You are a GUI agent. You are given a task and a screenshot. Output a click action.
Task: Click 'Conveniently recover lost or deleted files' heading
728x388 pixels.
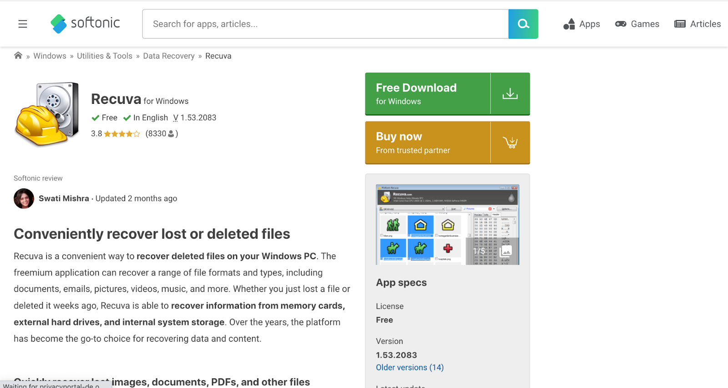(x=152, y=234)
